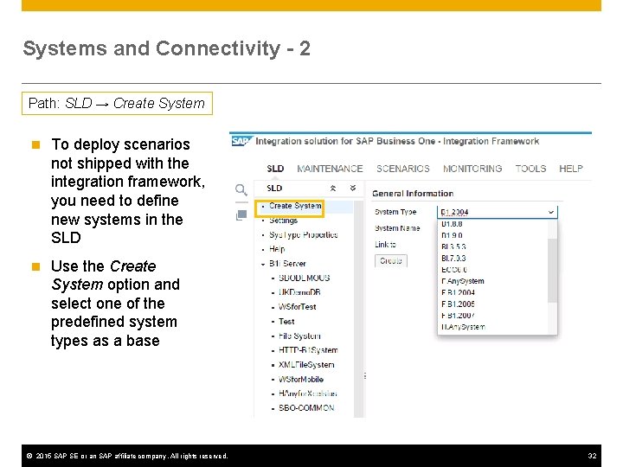
Task: Open the System Type dropdown
Action: tap(497, 212)
